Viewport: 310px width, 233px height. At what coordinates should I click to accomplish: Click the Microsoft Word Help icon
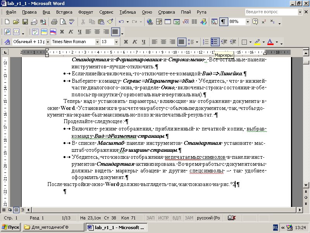255,22
